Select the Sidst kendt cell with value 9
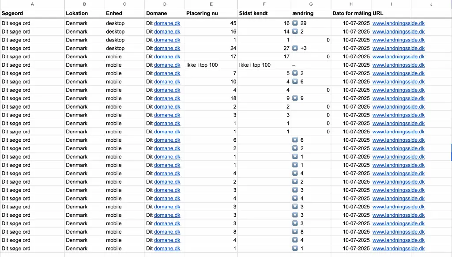Viewport: 452px width, 257px height. (x=264, y=98)
